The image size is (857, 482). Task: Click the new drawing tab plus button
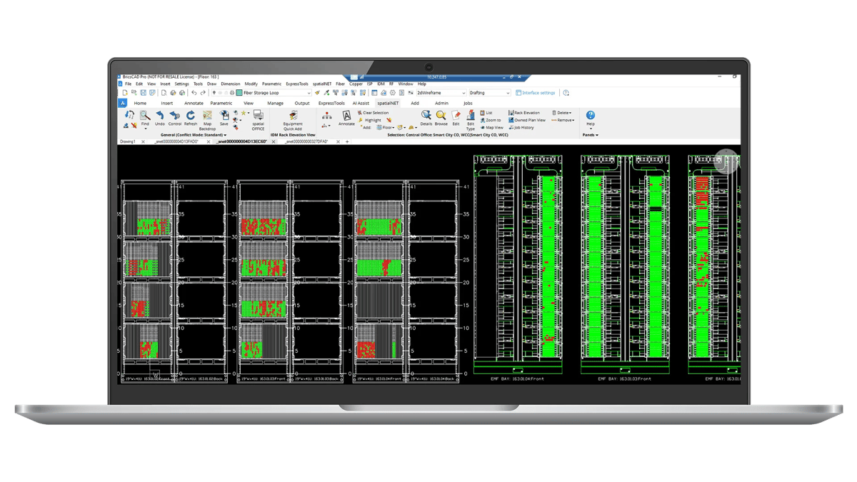coord(347,141)
